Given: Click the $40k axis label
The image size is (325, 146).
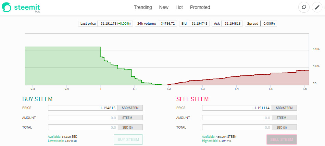Looking at the screenshot, I should tap(316, 49).
